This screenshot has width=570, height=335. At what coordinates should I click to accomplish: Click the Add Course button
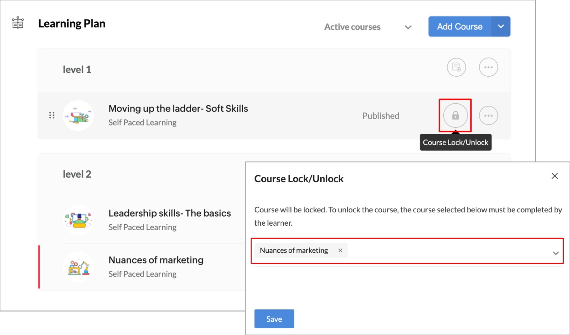460,27
